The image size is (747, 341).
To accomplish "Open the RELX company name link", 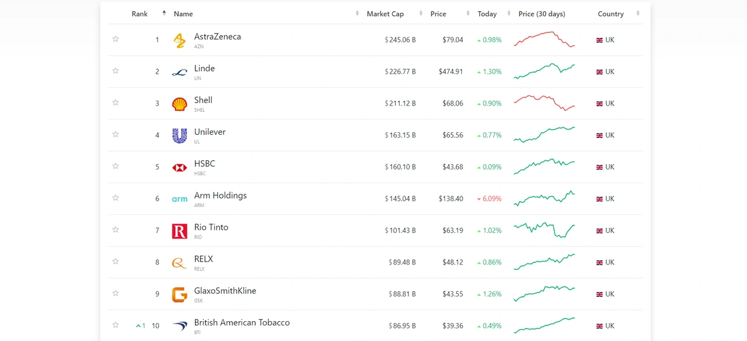I will [204, 259].
